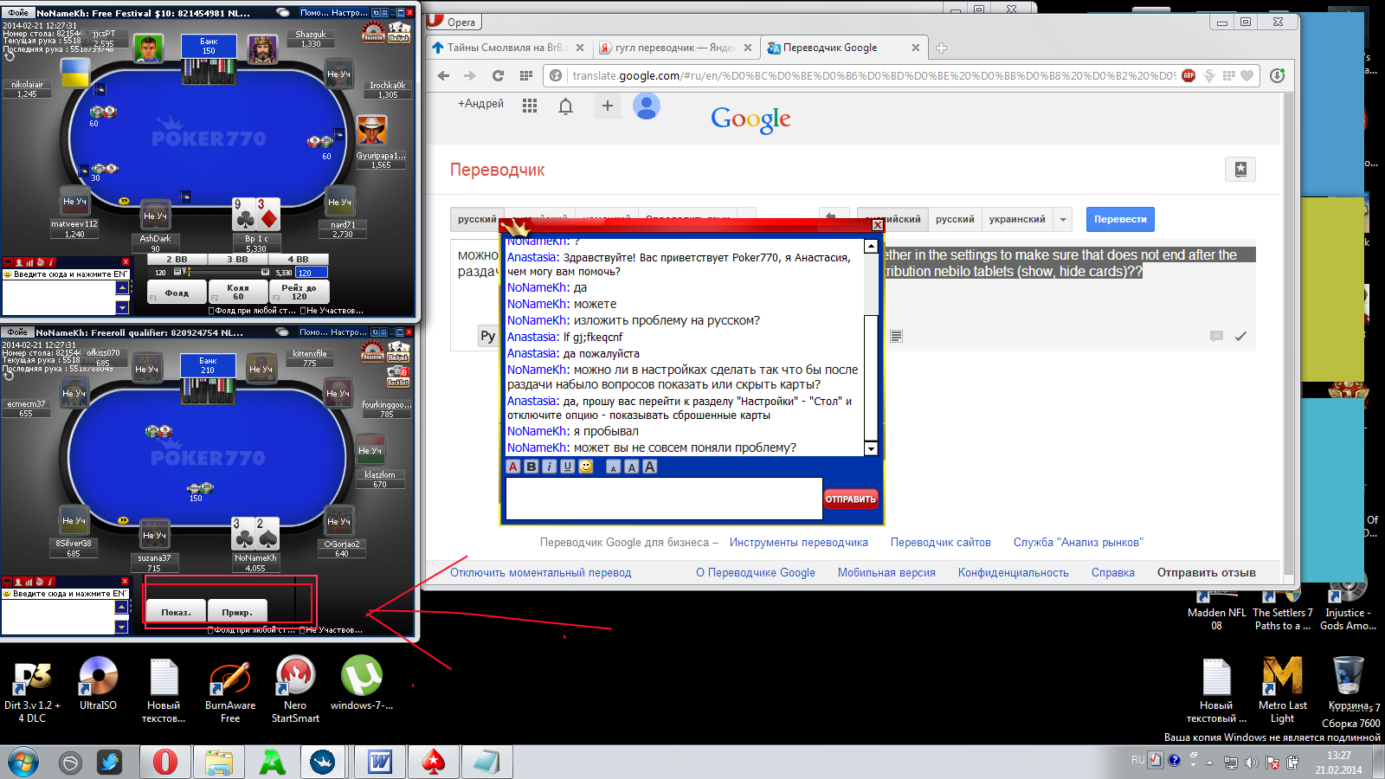The image size is (1385, 779).
Task: Open 'Помо…' menu in Free Festival window
Action: [314, 13]
